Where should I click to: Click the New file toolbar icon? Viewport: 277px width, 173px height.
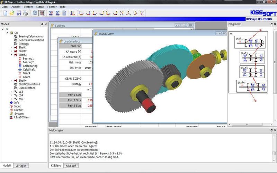(x=5, y=13)
